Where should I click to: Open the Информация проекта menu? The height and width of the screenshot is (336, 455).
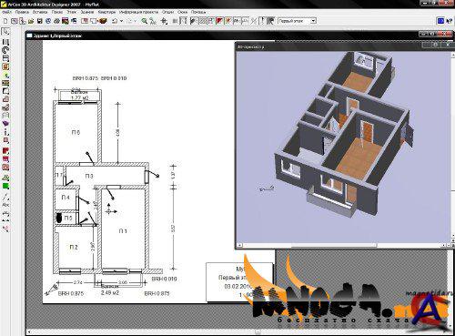click(138, 12)
